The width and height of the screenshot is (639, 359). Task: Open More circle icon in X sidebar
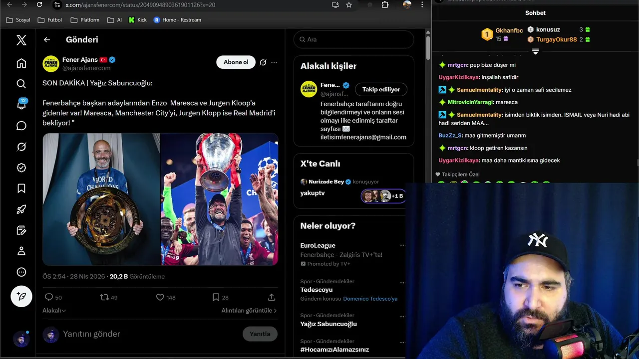(x=21, y=272)
